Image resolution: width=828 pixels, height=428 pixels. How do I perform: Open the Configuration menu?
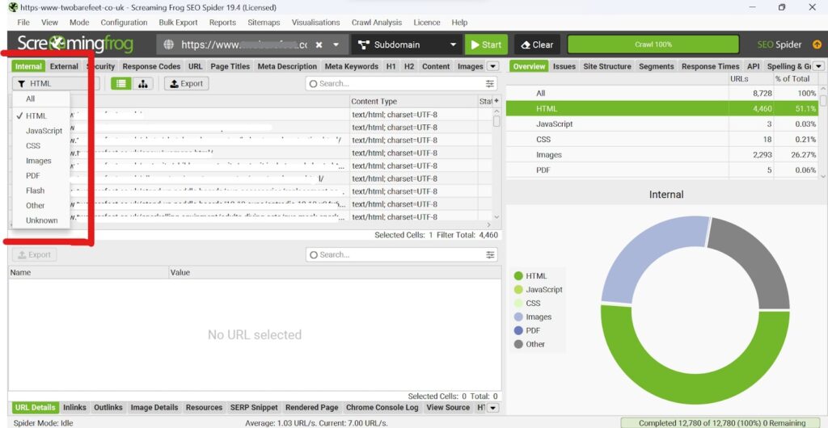124,23
